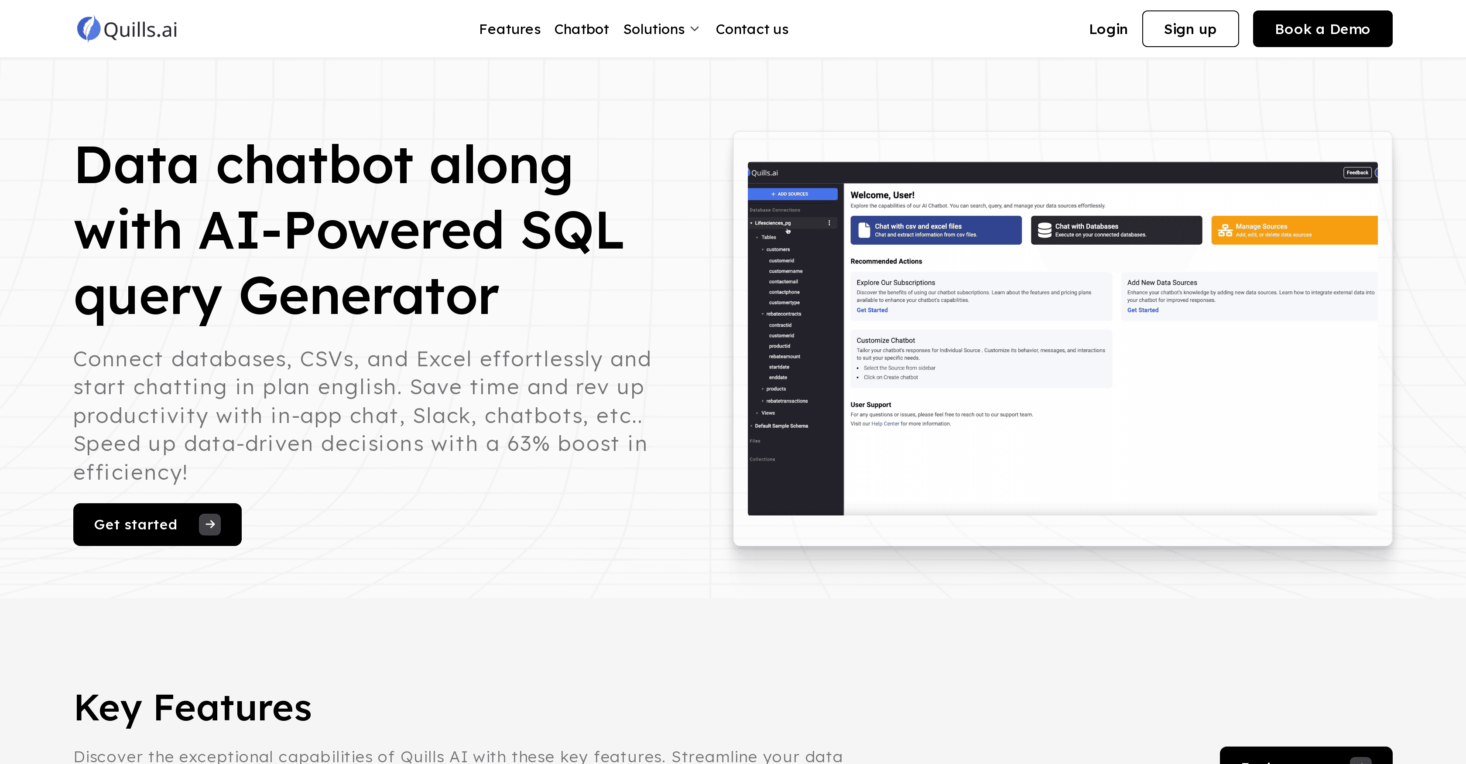
Task: Go to Chatbot navigation item
Action: [x=581, y=29]
